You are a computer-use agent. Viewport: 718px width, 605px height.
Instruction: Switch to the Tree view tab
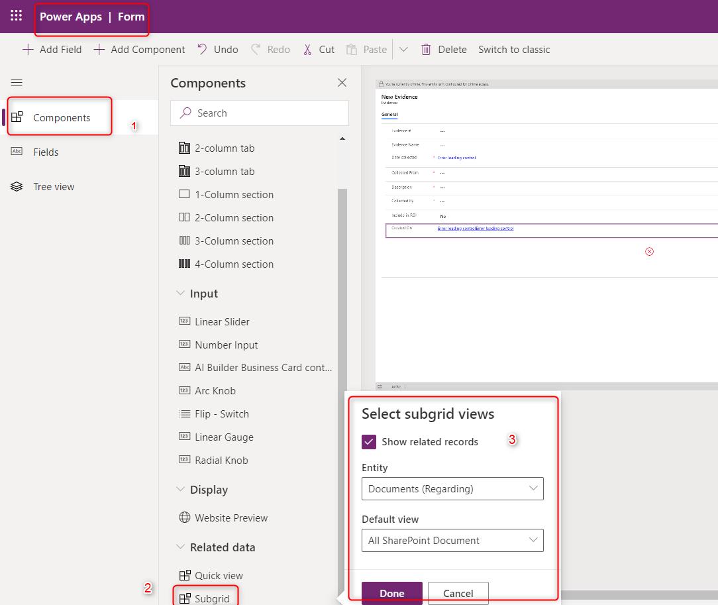point(53,186)
